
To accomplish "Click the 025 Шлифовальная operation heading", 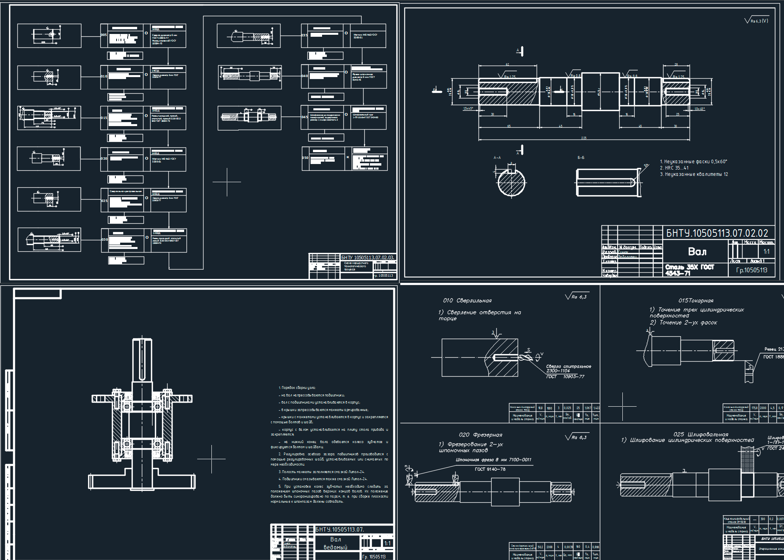I will [x=701, y=434].
